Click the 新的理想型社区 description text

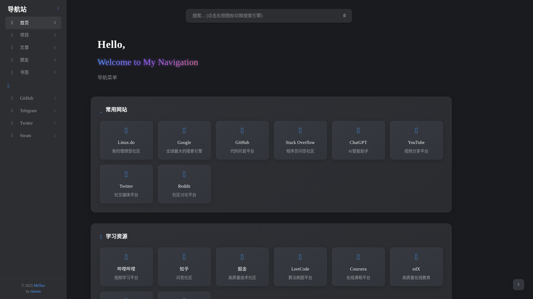[126, 151]
